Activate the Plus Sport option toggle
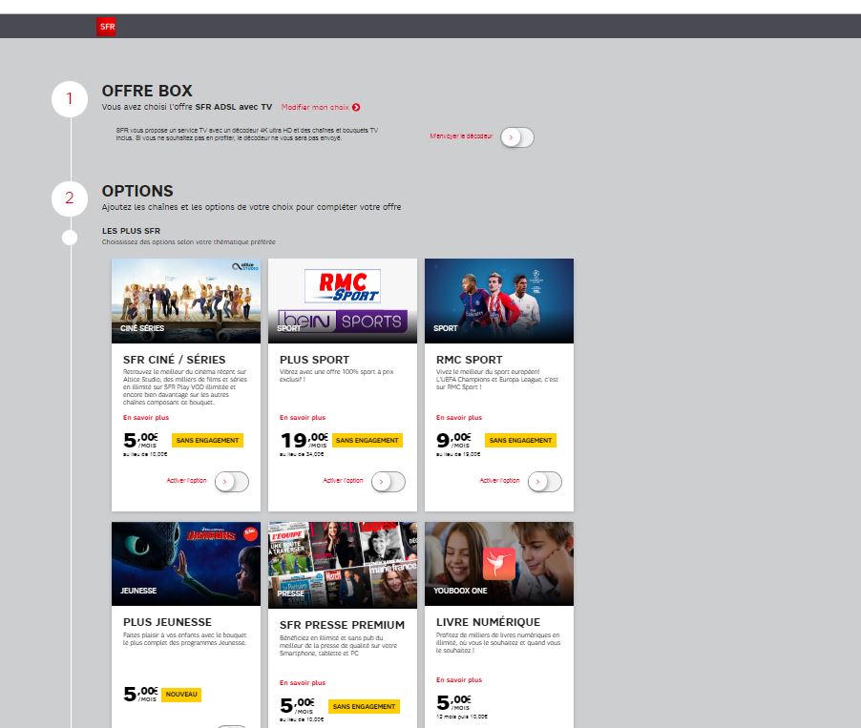861x728 pixels. click(x=388, y=482)
